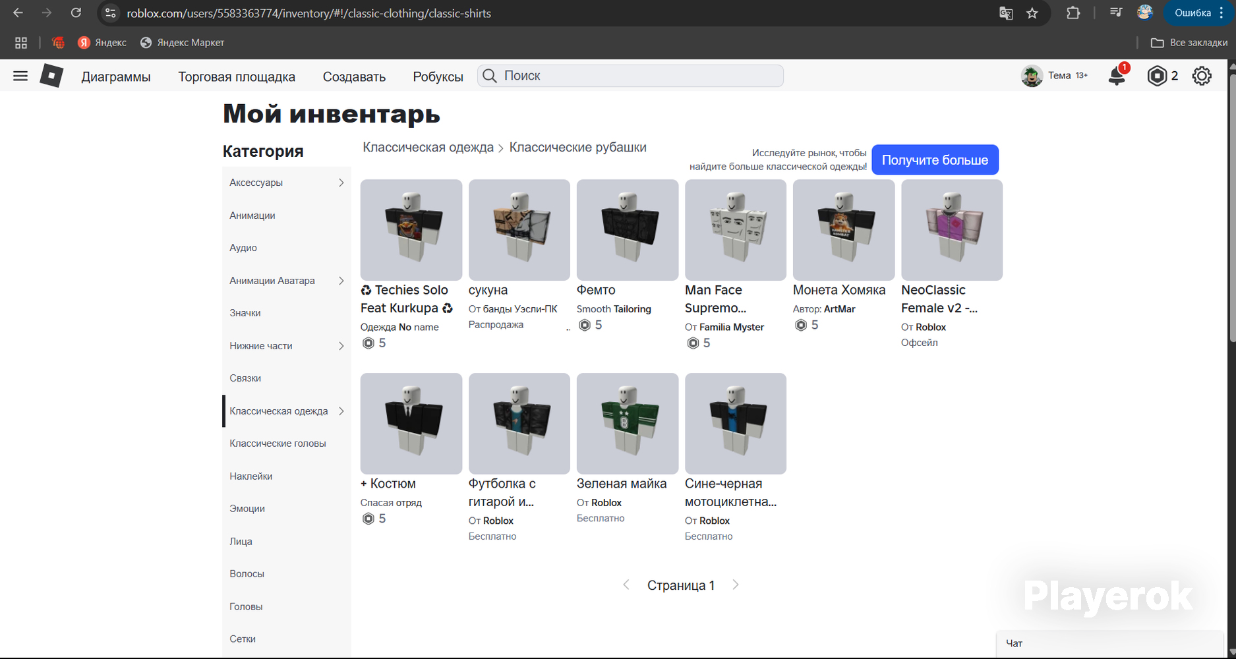The width and height of the screenshot is (1236, 659).
Task: Open Chrome profile avatar
Action: click(x=1145, y=13)
